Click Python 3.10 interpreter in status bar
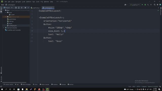This screenshot has height=91, width=162. 153,86
